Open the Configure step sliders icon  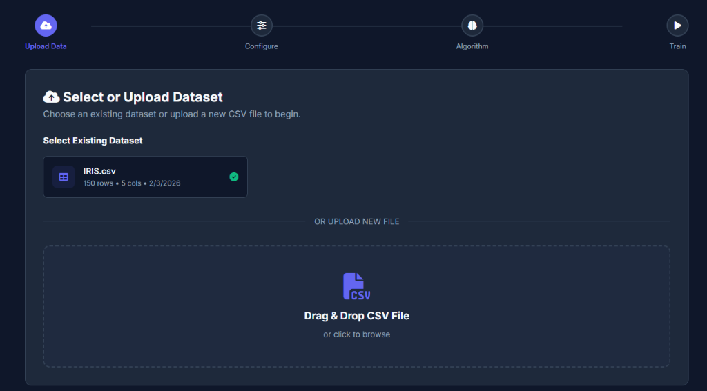click(x=261, y=26)
